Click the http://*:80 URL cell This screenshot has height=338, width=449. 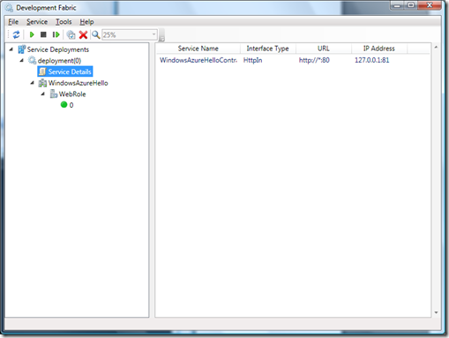(x=314, y=60)
